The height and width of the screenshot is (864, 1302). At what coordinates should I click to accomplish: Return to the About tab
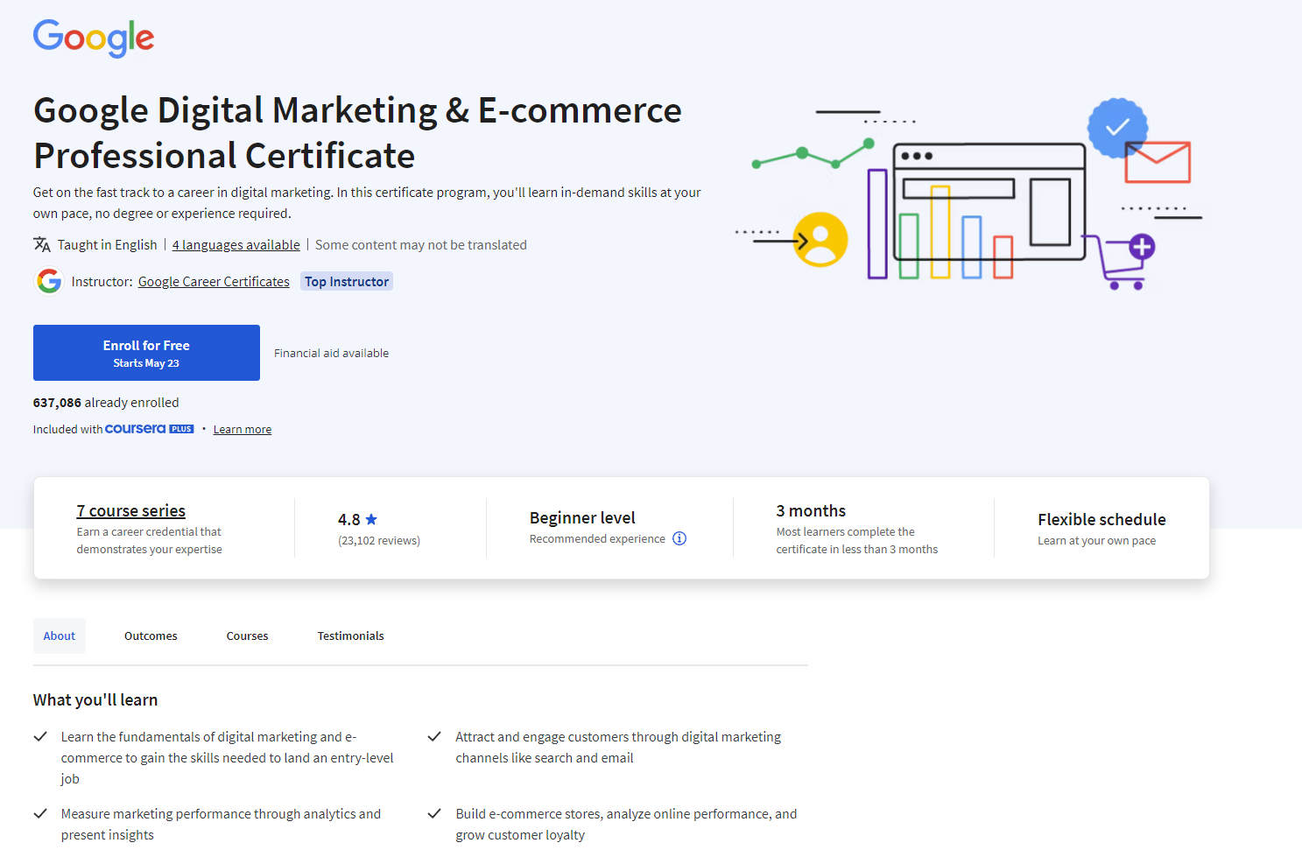pyautogui.click(x=59, y=636)
